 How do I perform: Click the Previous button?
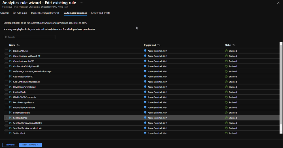10,145
